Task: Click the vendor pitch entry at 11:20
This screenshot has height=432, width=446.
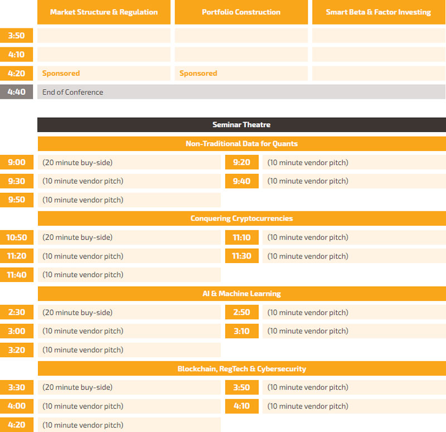Action: pyautogui.click(x=129, y=256)
